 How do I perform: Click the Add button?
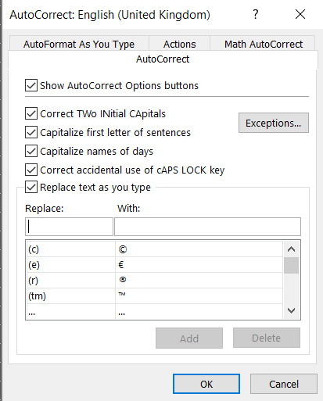[189, 338]
